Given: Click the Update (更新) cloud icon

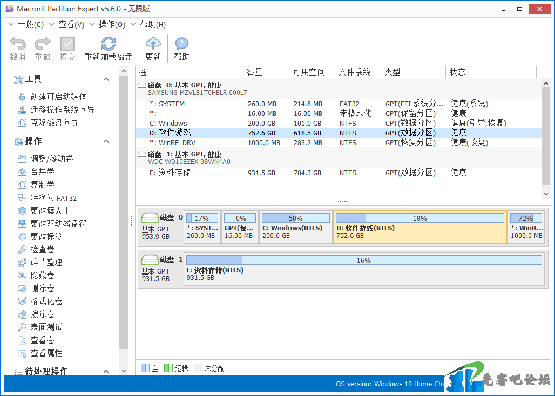Looking at the screenshot, I should click(x=153, y=44).
